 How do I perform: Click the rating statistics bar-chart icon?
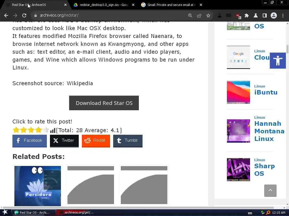pos(53,130)
